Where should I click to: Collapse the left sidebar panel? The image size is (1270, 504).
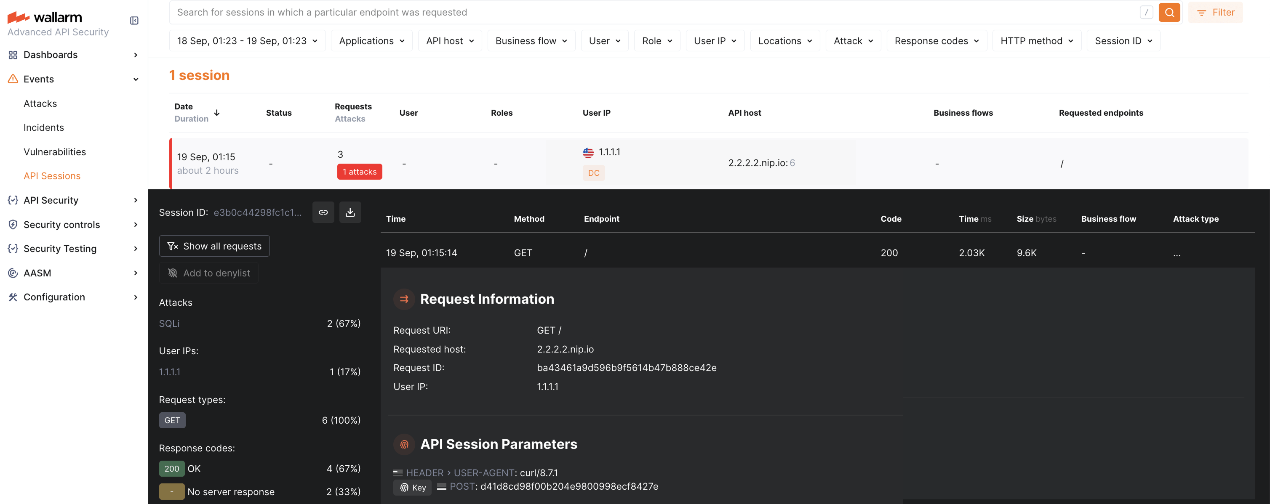133,21
